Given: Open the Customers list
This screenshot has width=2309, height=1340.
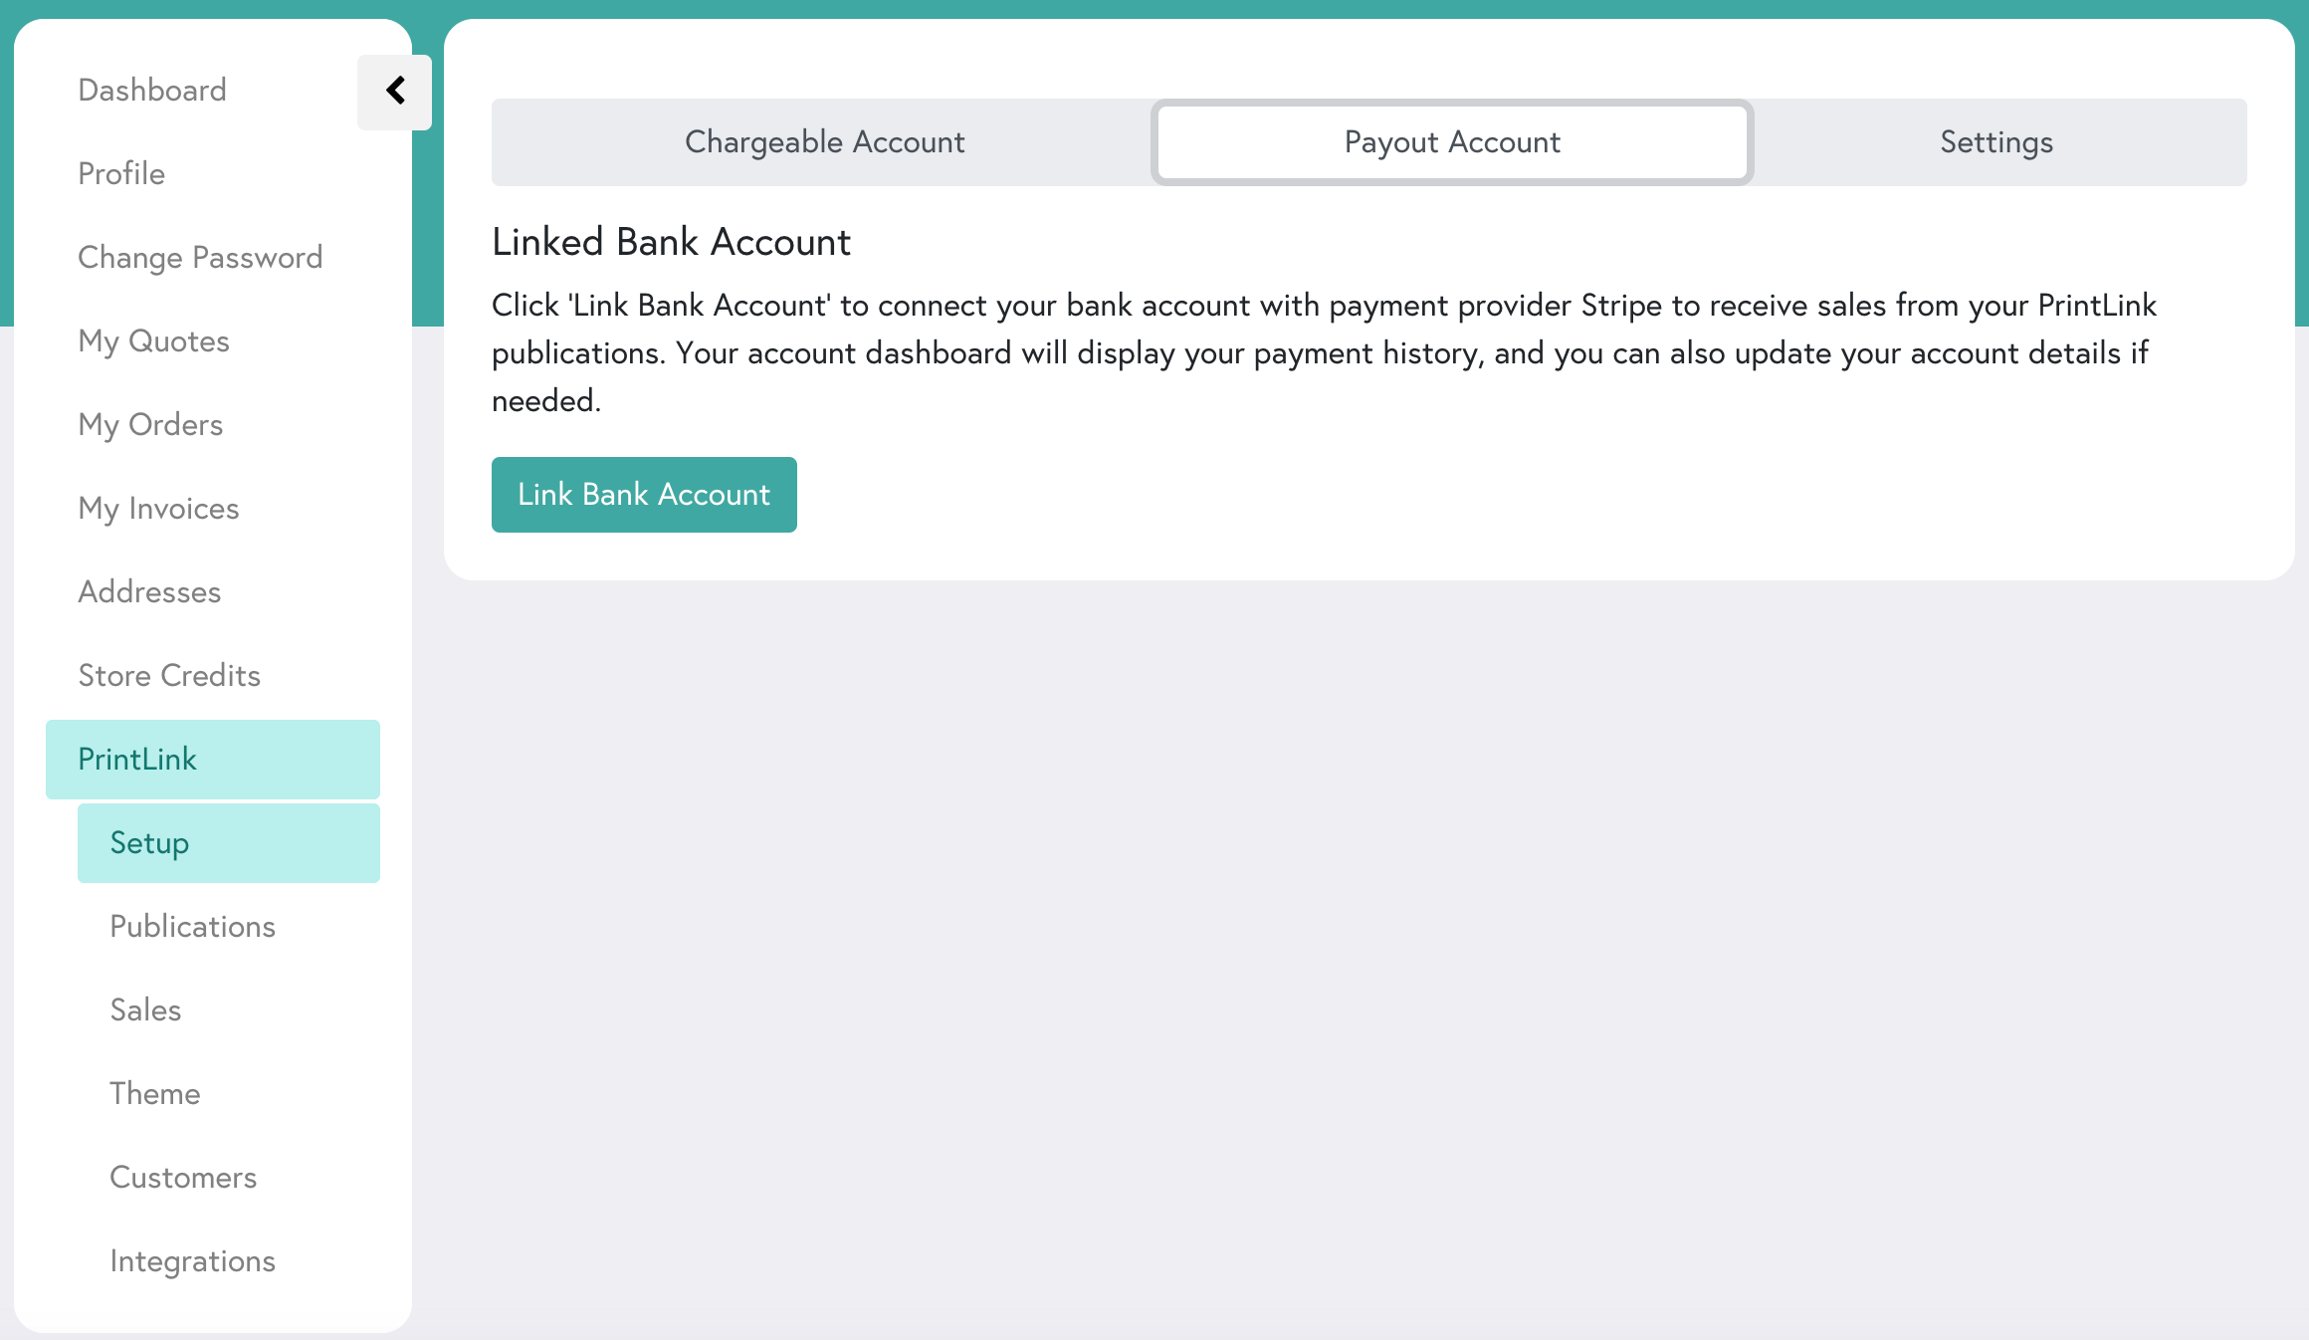Looking at the screenshot, I should coord(183,1177).
